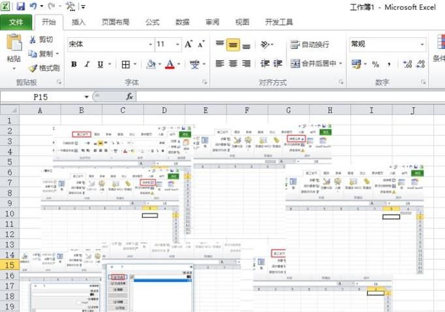Click the percent style icon

[x=375, y=64]
